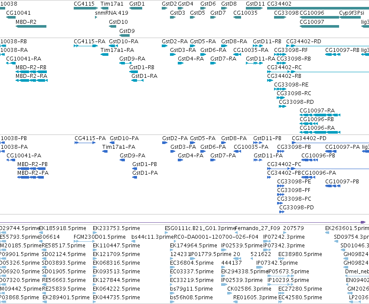369x304 pixels.
Task: Select the FGM230D01.5prime EST label
Action: click(100, 237)
